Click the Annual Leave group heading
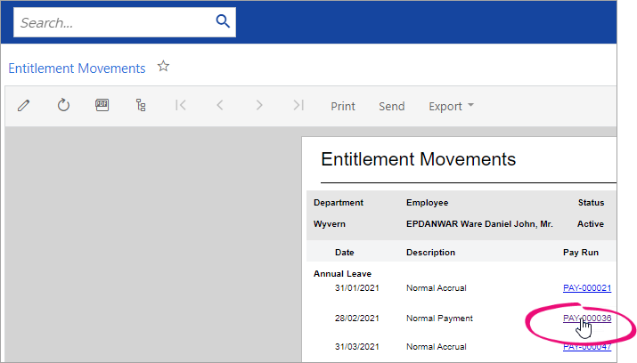Viewport: 637px width, 363px height. click(342, 274)
